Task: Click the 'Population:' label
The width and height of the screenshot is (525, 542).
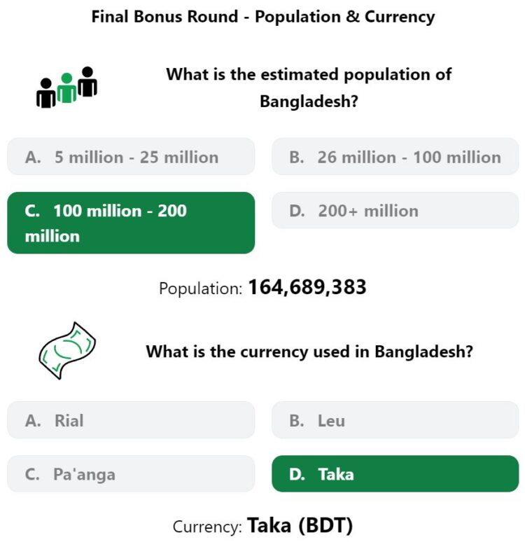Action: (x=200, y=289)
